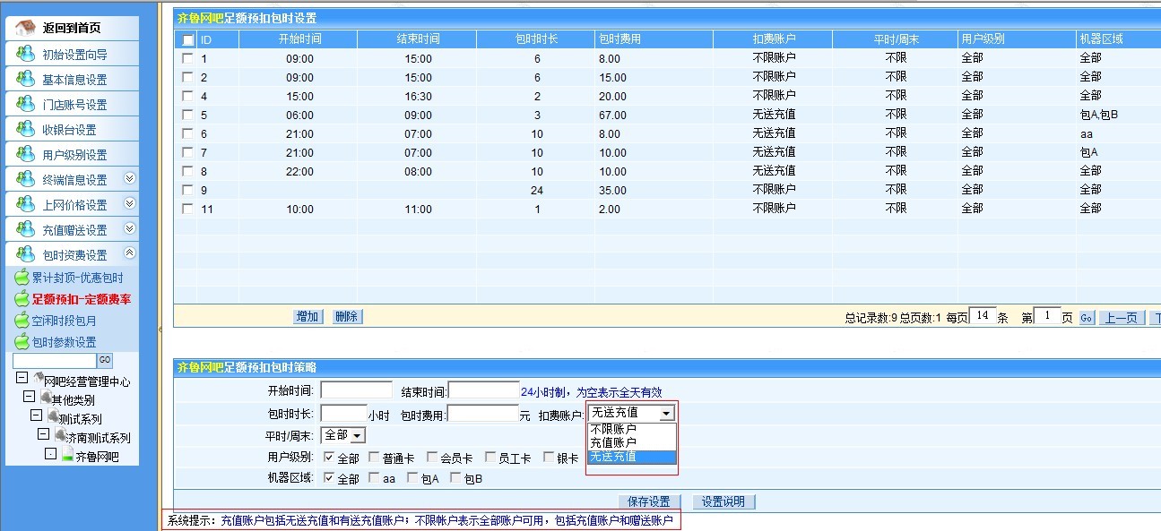
Task: Click the expander box before 齐鲁网吧
Action: tap(51, 454)
